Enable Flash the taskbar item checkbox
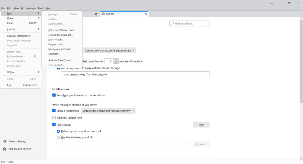 54,118
